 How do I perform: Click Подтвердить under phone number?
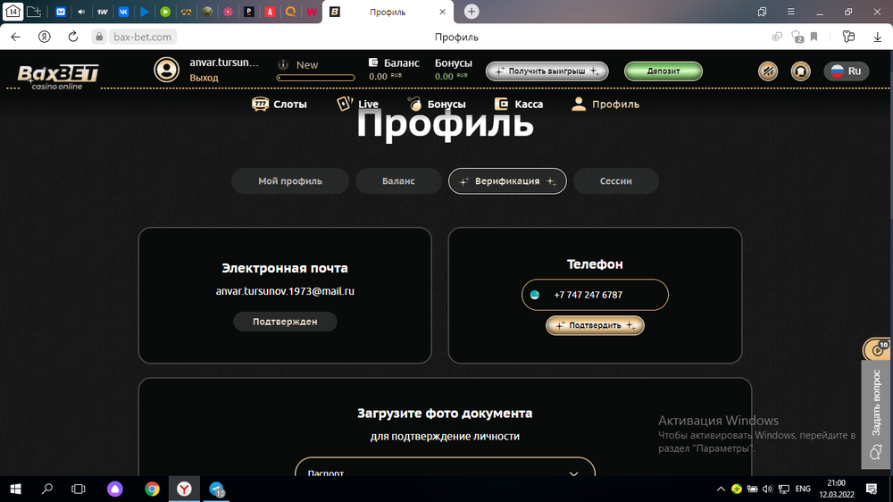coord(595,325)
